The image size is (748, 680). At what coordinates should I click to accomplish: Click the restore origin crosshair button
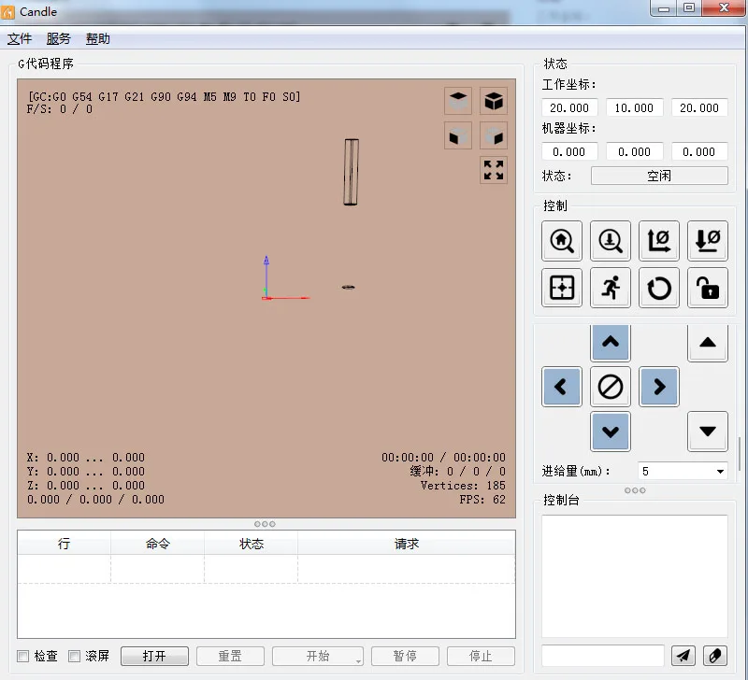tap(562, 288)
